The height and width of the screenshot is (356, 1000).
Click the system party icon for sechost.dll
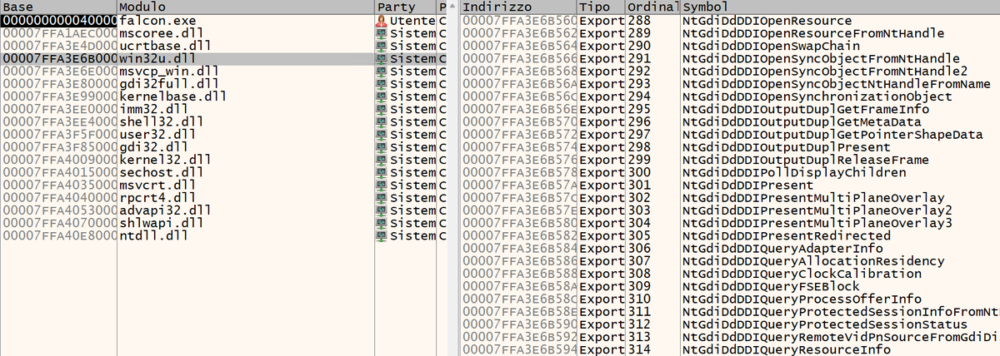(383, 172)
